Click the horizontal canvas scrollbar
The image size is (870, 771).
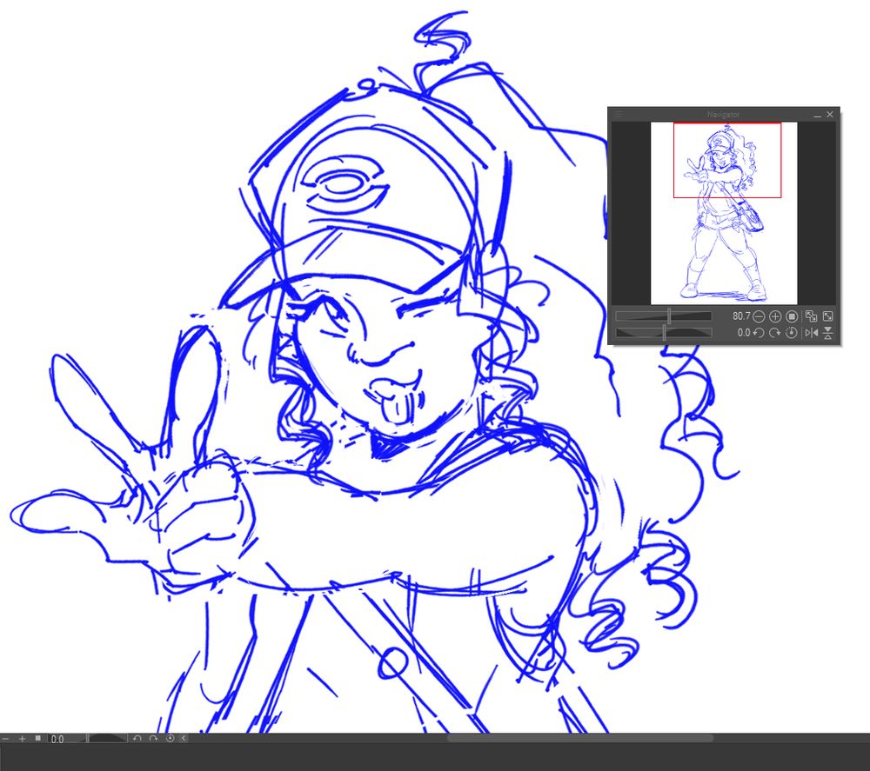click(x=579, y=738)
